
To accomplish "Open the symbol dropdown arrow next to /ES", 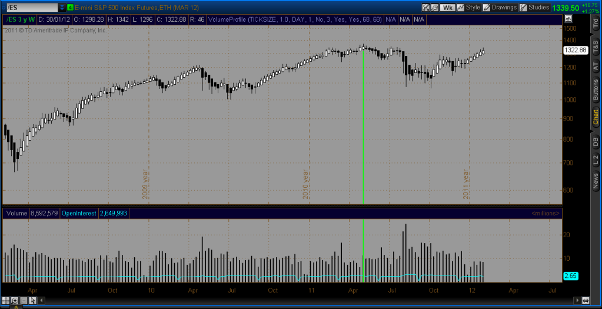I will [x=62, y=8].
